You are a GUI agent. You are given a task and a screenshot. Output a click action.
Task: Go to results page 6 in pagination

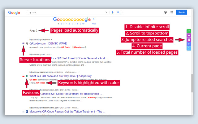pyautogui.click(x=72, y=24)
